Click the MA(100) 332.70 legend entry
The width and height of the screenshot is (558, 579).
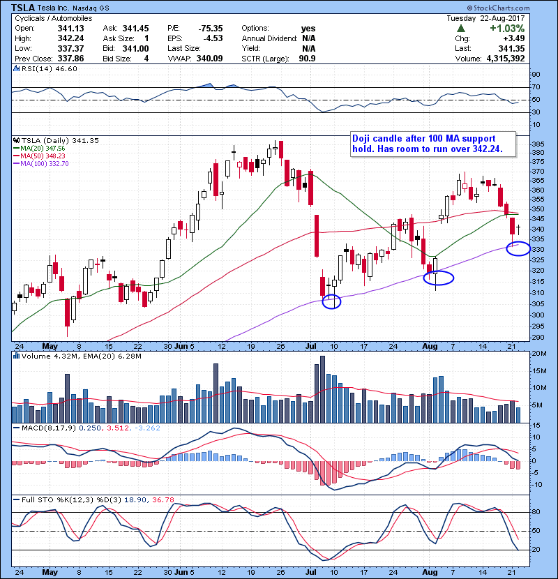41,163
